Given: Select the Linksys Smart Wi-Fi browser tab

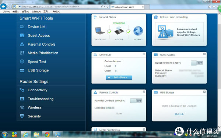Looking at the screenshot, I should [x=127, y=7].
